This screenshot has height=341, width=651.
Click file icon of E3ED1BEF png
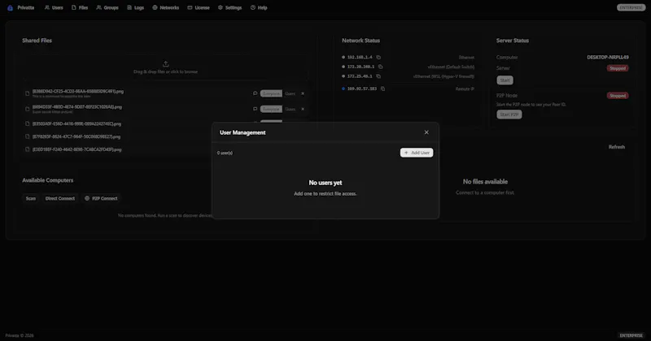coord(28,149)
